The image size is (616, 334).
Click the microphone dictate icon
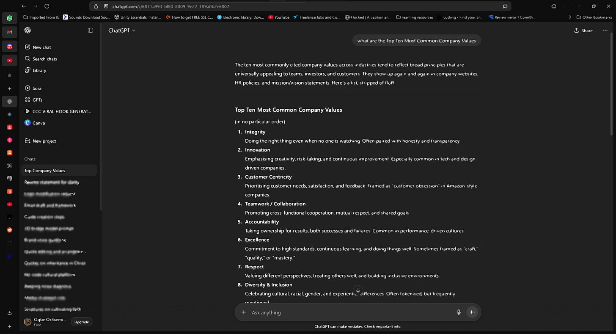[459, 312]
